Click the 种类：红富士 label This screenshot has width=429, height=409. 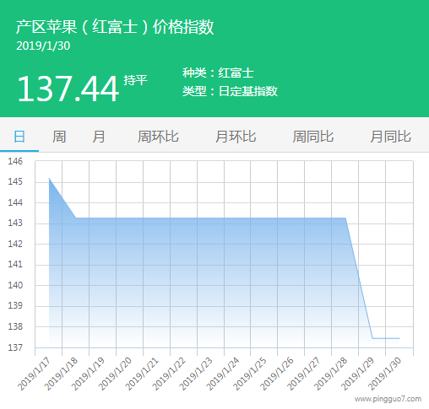pyautogui.click(x=218, y=73)
